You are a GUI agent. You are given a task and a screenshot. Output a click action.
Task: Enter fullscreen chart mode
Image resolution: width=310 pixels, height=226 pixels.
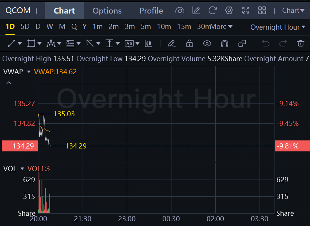(246, 11)
